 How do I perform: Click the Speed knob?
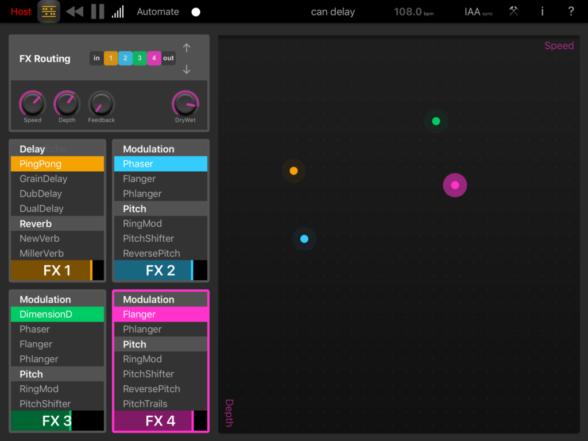click(x=33, y=103)
